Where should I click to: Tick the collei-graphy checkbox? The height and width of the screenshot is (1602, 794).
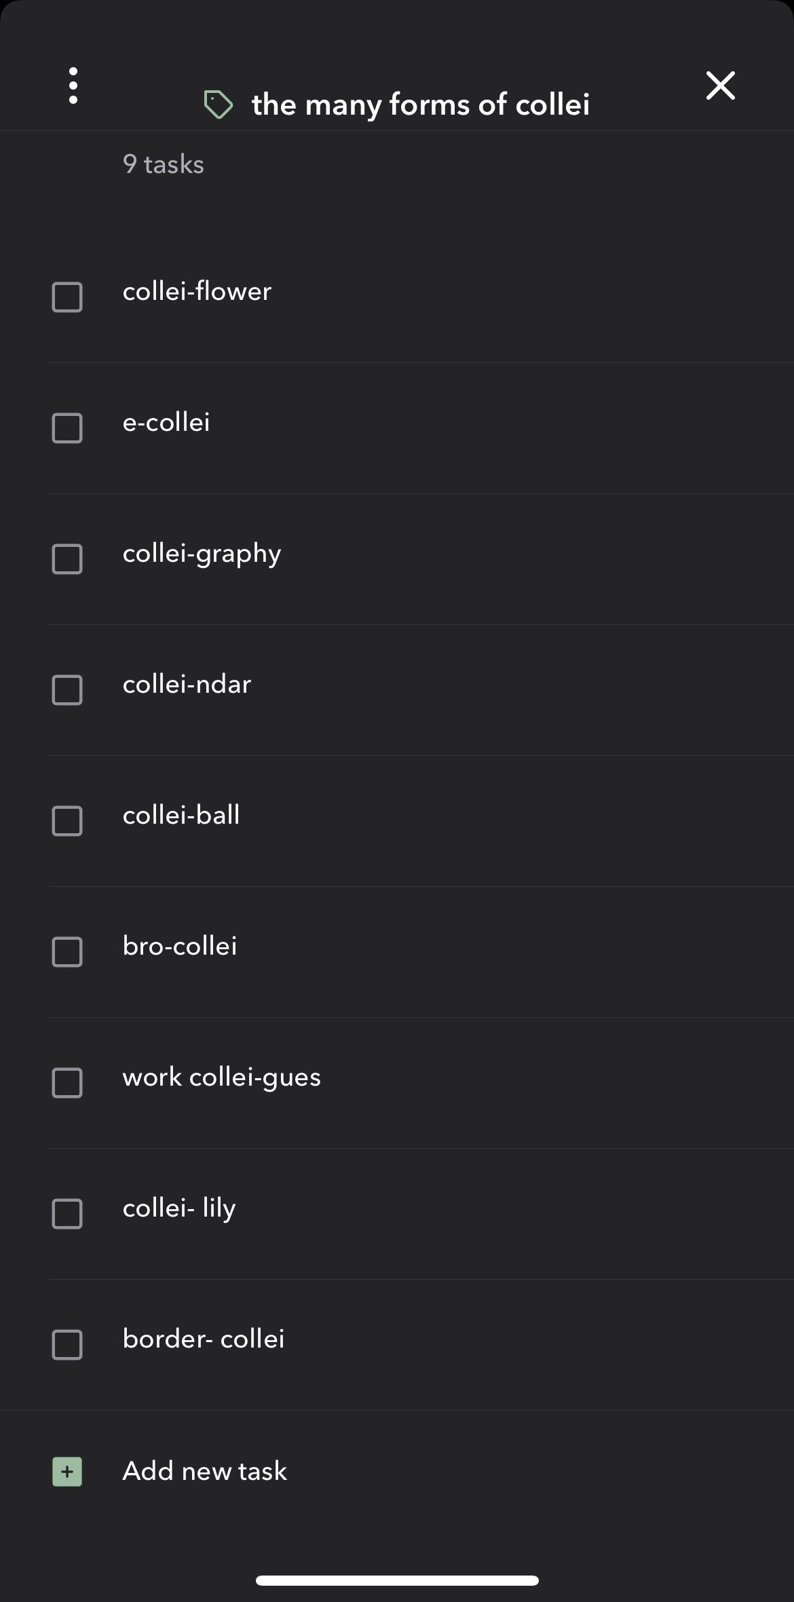click(67, 559)
